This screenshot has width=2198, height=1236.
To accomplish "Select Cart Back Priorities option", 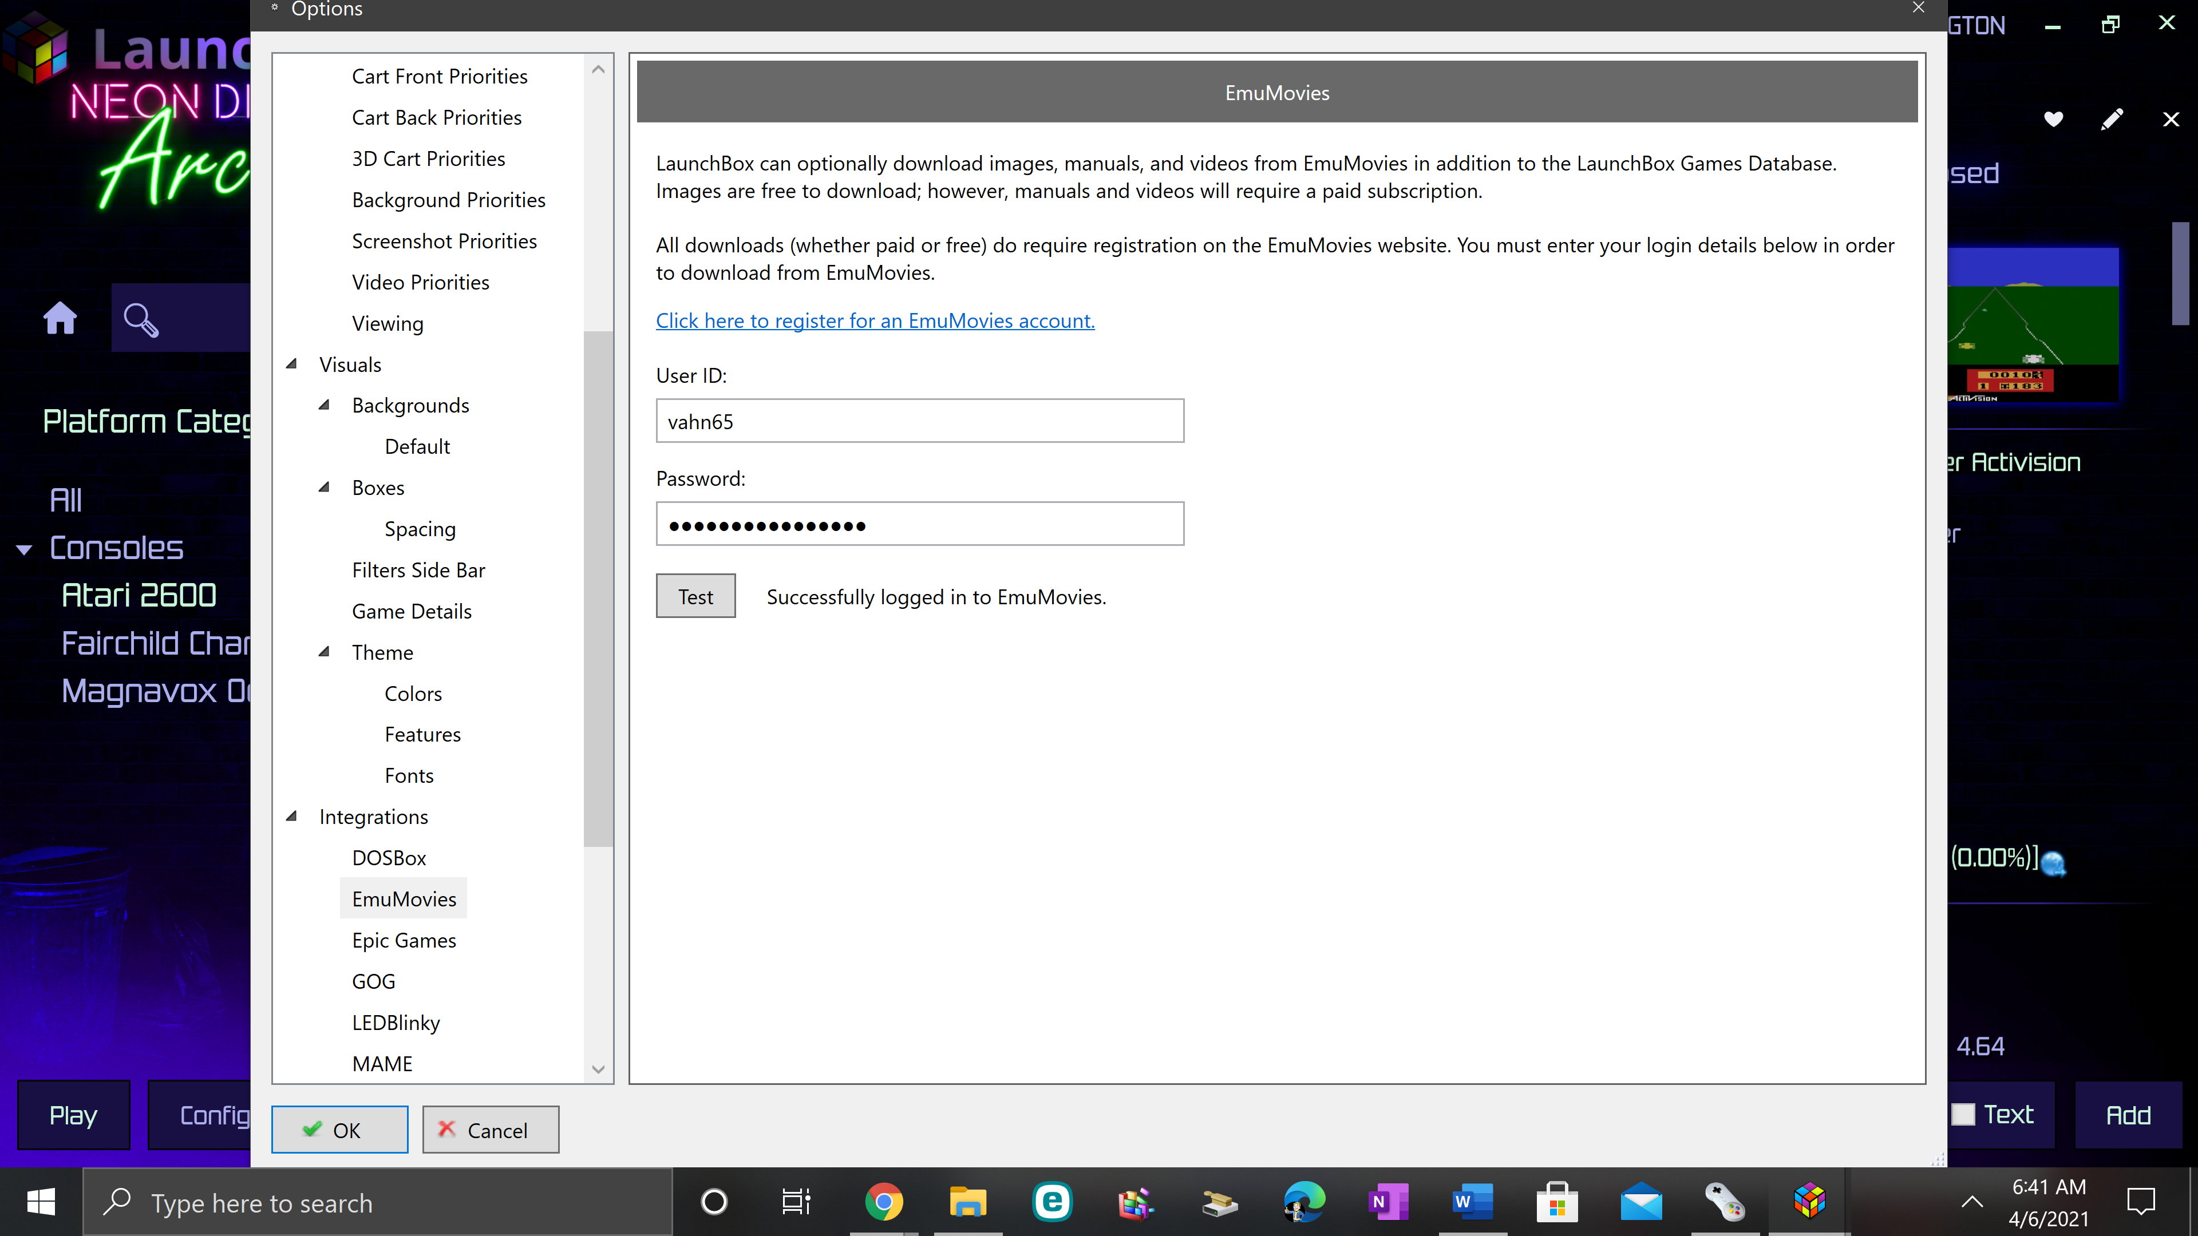I will pos(437,118).
